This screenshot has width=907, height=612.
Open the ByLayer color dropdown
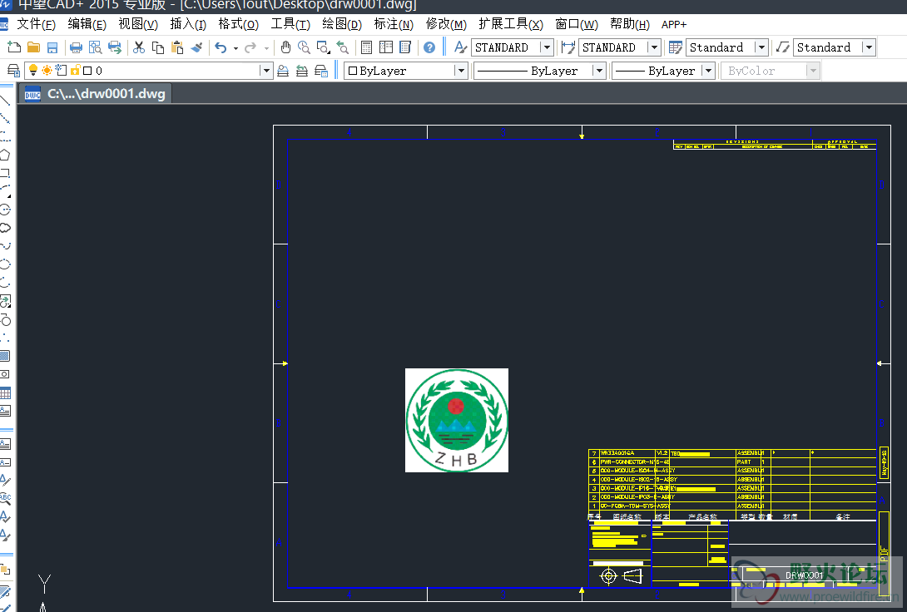click(x=460, y=71)
